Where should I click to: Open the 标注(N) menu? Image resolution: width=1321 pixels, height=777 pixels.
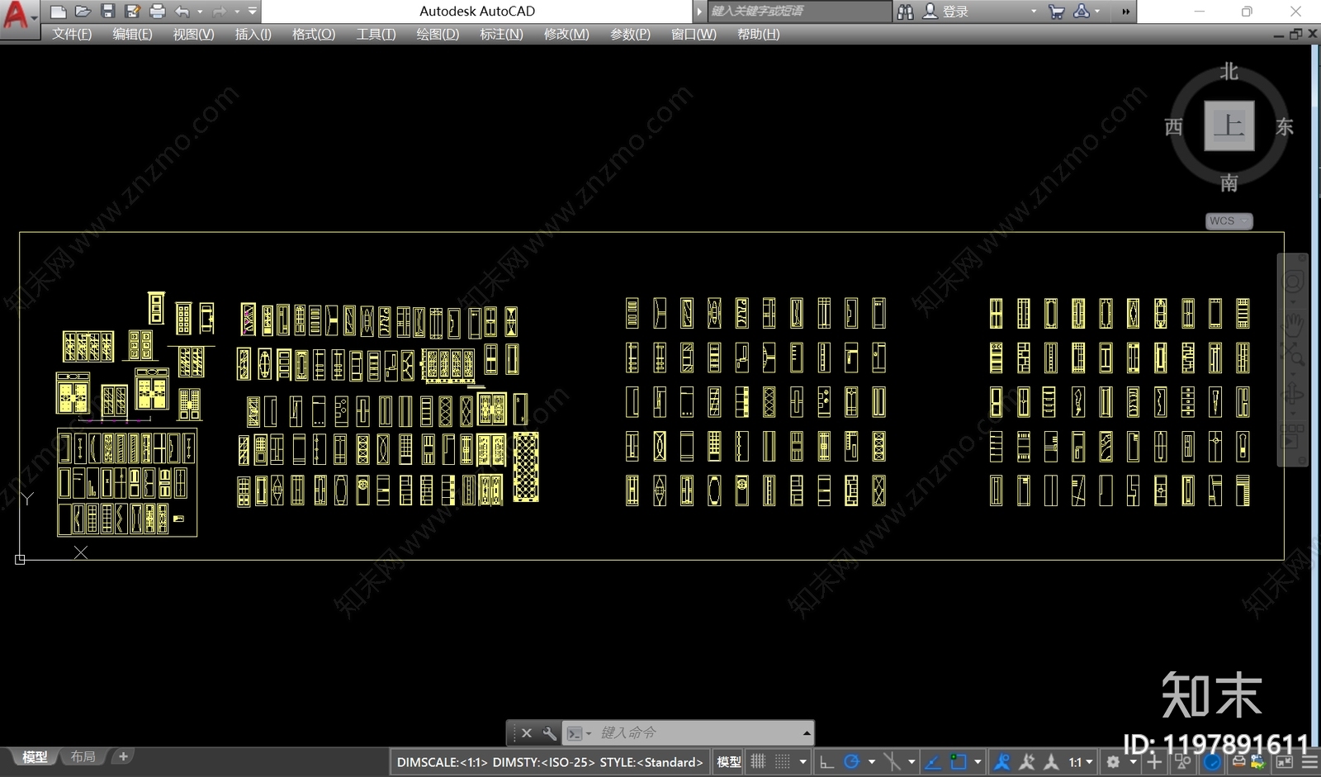(x=501, y=34)
